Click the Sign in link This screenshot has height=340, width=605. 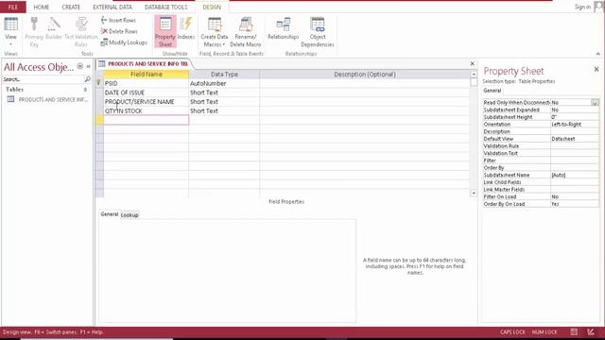click(x=582, y=7)
